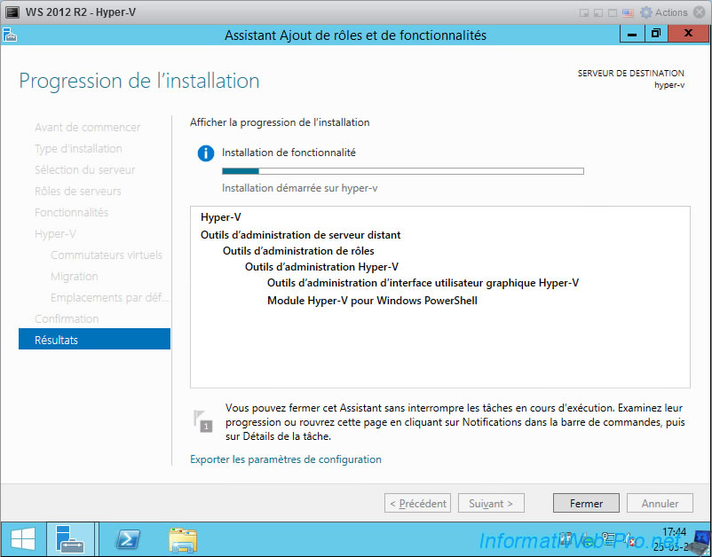The width and height of the screenshot is (712, 557).
Task: Close the WS 2012 R2 console viewer
Action: [700, 12]
